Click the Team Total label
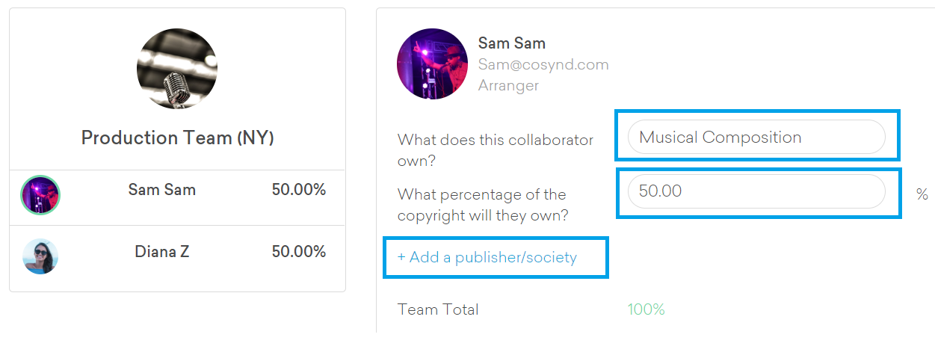This screenshot has height=361, width=935. coord(438,309)
